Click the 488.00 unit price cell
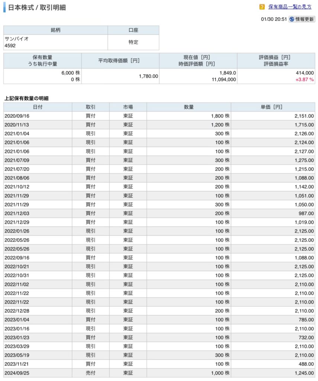 coord(306,364)
